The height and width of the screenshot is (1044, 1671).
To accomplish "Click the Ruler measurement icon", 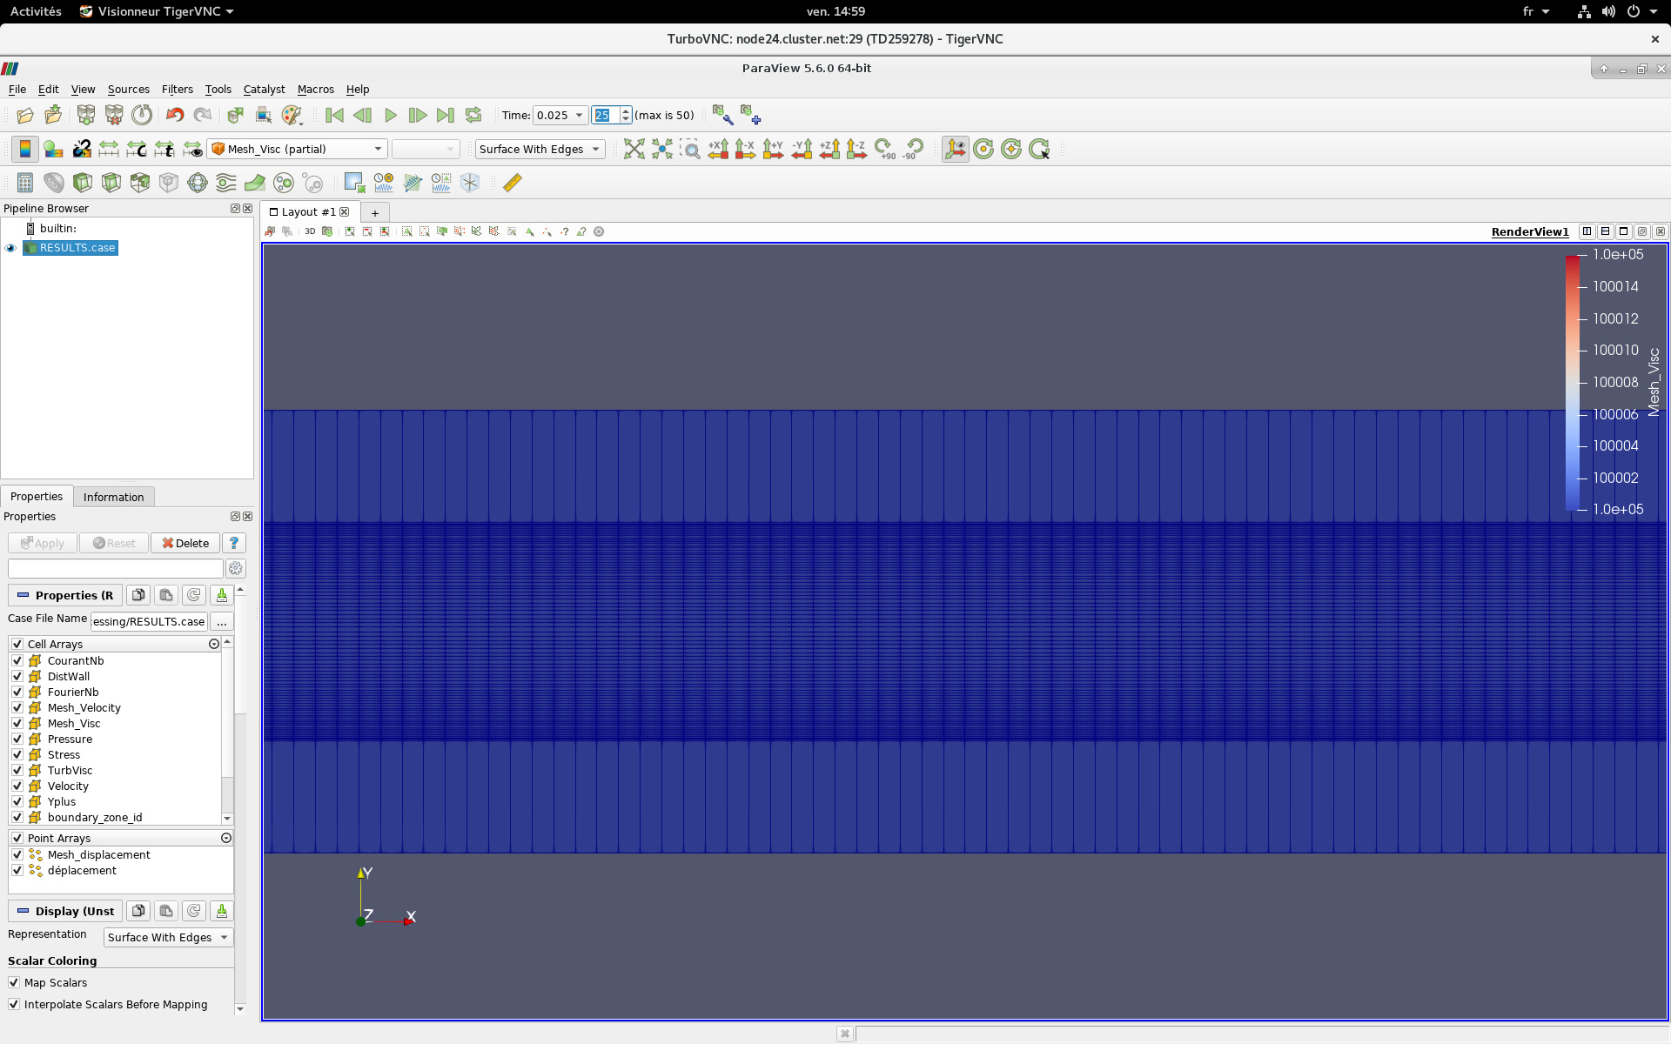I will (x=513, y=183).
